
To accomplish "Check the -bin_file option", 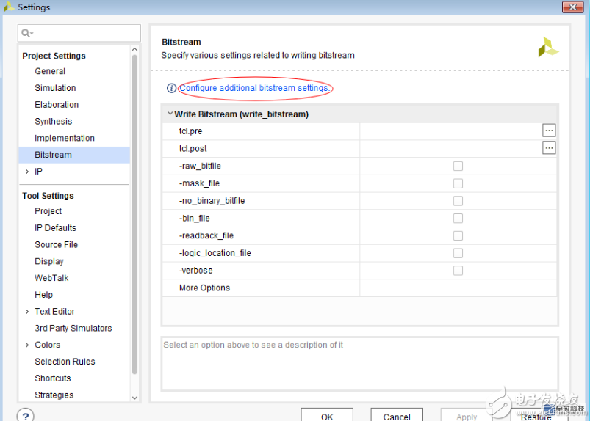I will pyautogui.click(x=458, y=218).
